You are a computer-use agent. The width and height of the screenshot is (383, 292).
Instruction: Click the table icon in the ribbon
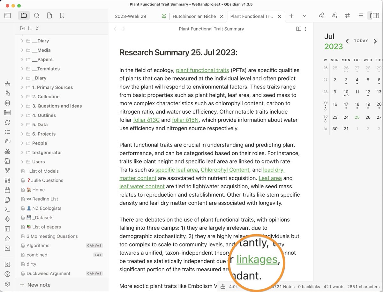pyautogui.click(x=8, y=112)
